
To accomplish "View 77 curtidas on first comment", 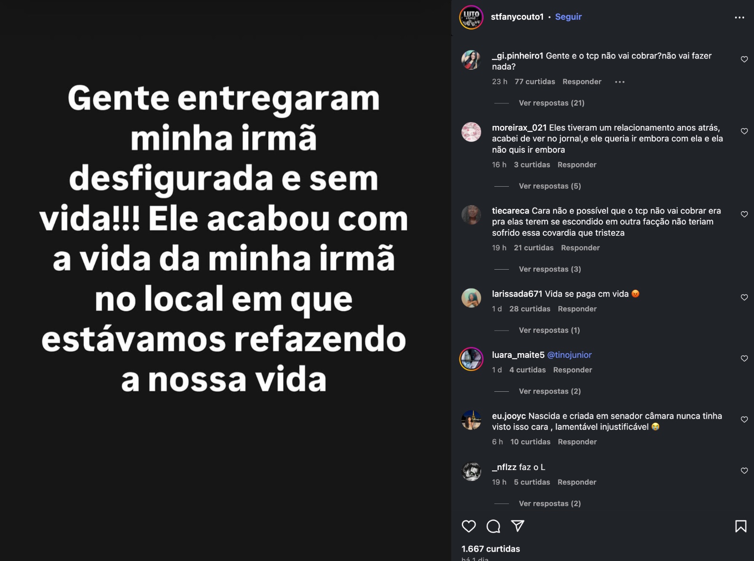I will [535, 82].
